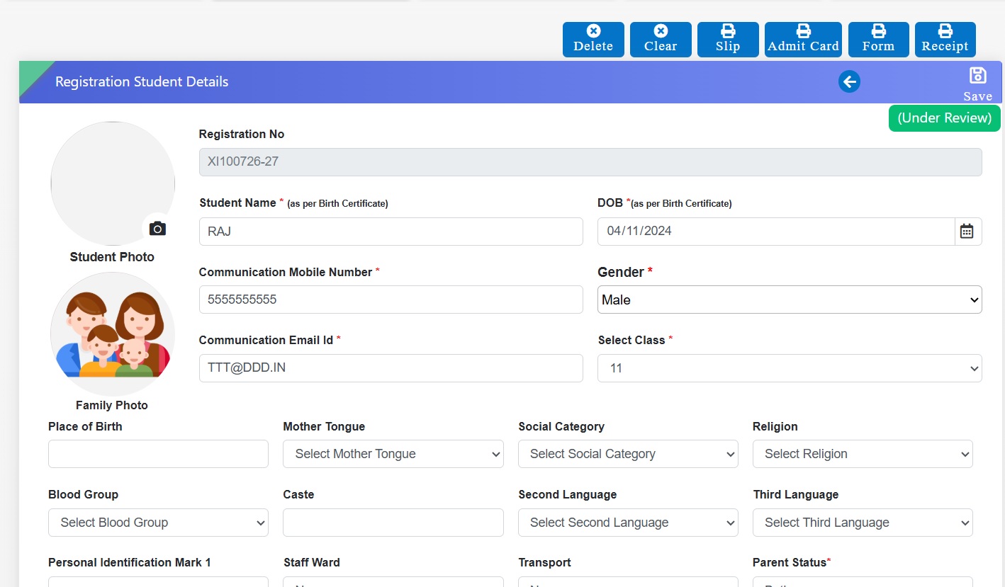
Task: Click the Under Review status badge
Action: [944, 118]
